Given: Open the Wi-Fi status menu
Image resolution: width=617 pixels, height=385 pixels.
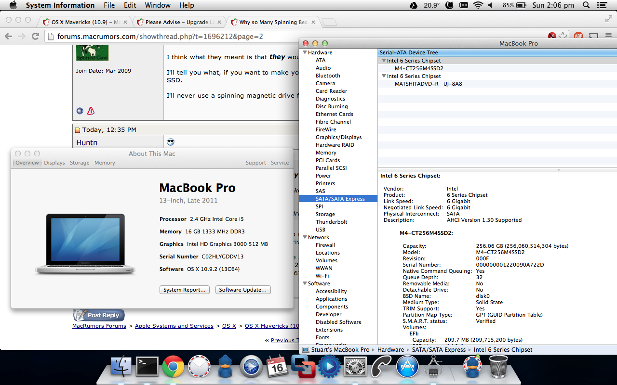Looking at the screenshot, I should tap(478, 5).
